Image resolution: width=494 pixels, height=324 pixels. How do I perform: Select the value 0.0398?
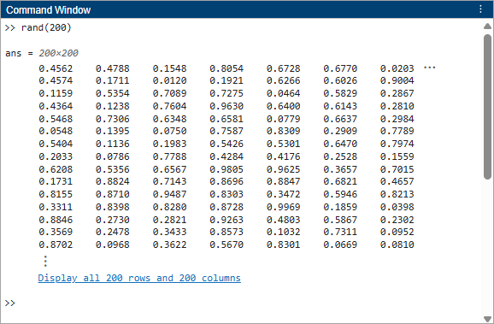coord(397,207)
